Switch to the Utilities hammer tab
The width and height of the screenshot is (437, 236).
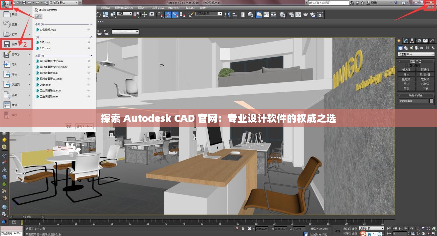[432, 40]
